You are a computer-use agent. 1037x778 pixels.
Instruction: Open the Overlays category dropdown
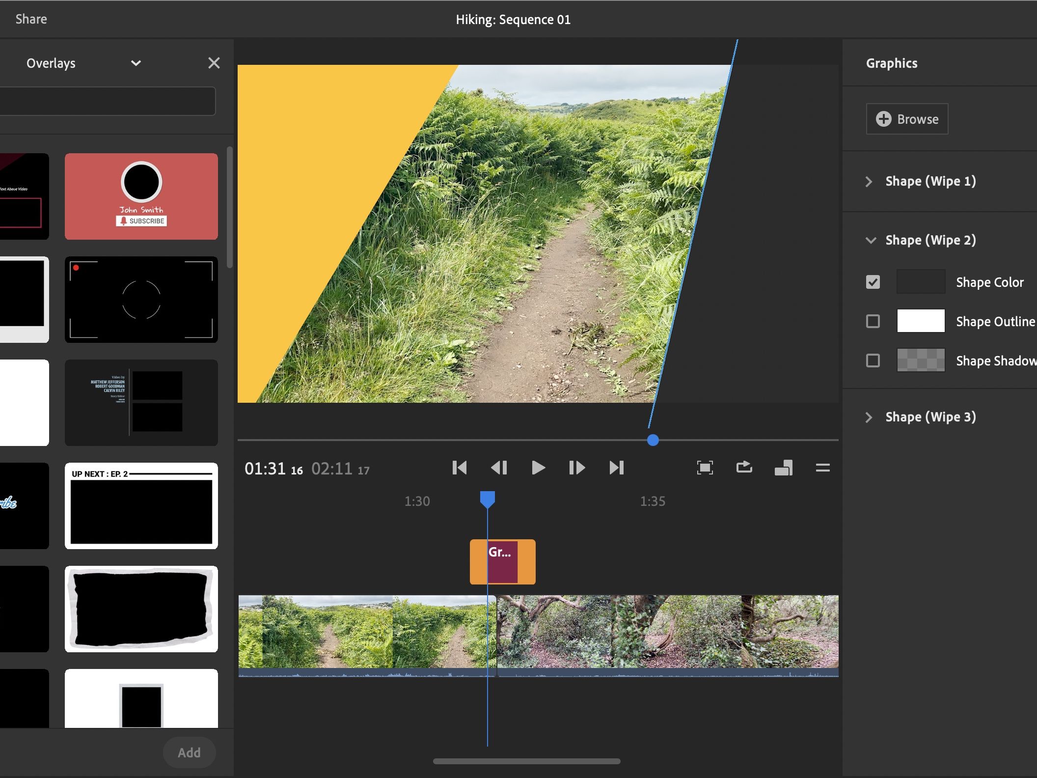136,63
